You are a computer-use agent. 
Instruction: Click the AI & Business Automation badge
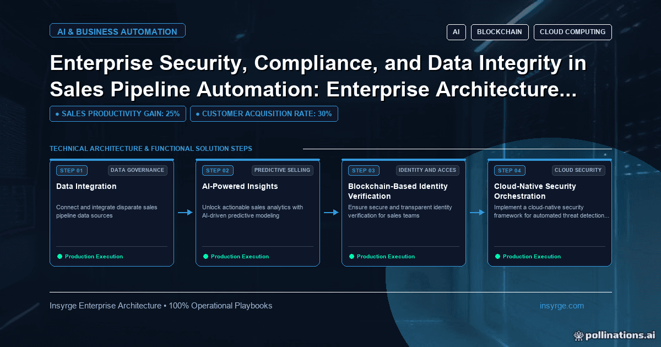(x=117, y=31)
